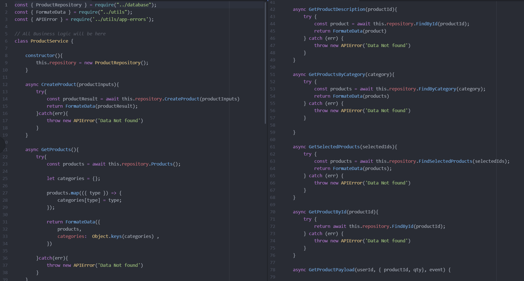Screen dimensions: 524x281
Task: Click throw keyword on line 56
Action: 321,110
